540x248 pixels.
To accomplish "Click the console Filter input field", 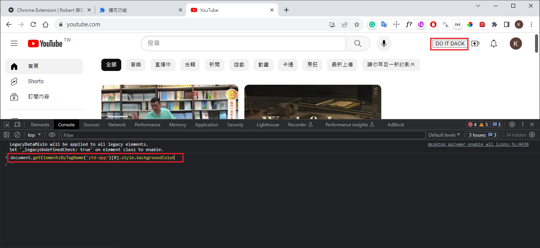I will pyautogui.click(x=243, y=135).
